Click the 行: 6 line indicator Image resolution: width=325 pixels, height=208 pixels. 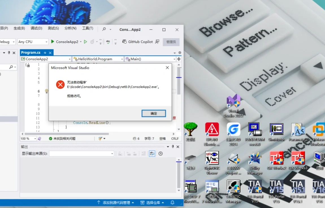136,139
